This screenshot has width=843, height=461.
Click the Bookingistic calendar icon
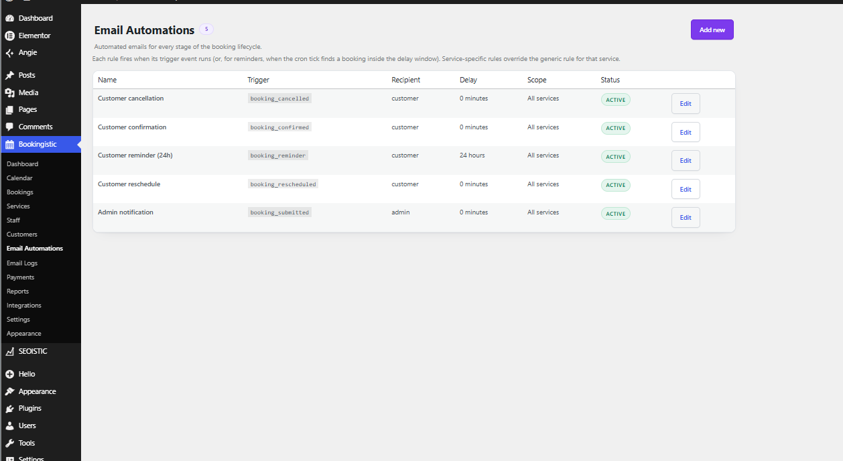pos(9,144)
